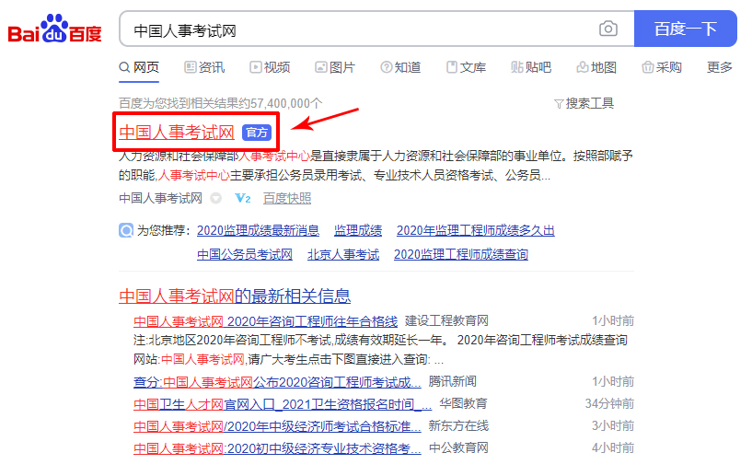Image resolution: width=752 pixels, height=476 pixels.
Task: Click 中国人事考试网 source label under first result
Action: 161,198
